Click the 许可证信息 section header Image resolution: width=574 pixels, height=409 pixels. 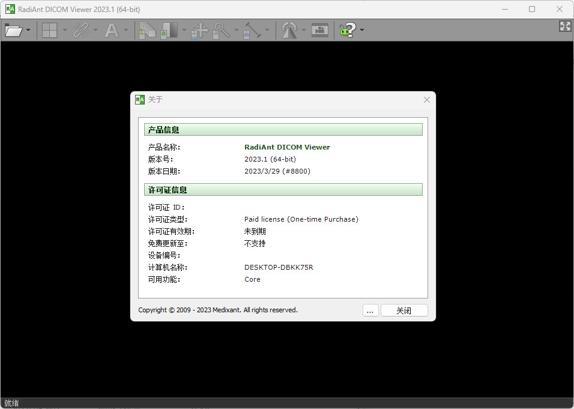[283, 190]
